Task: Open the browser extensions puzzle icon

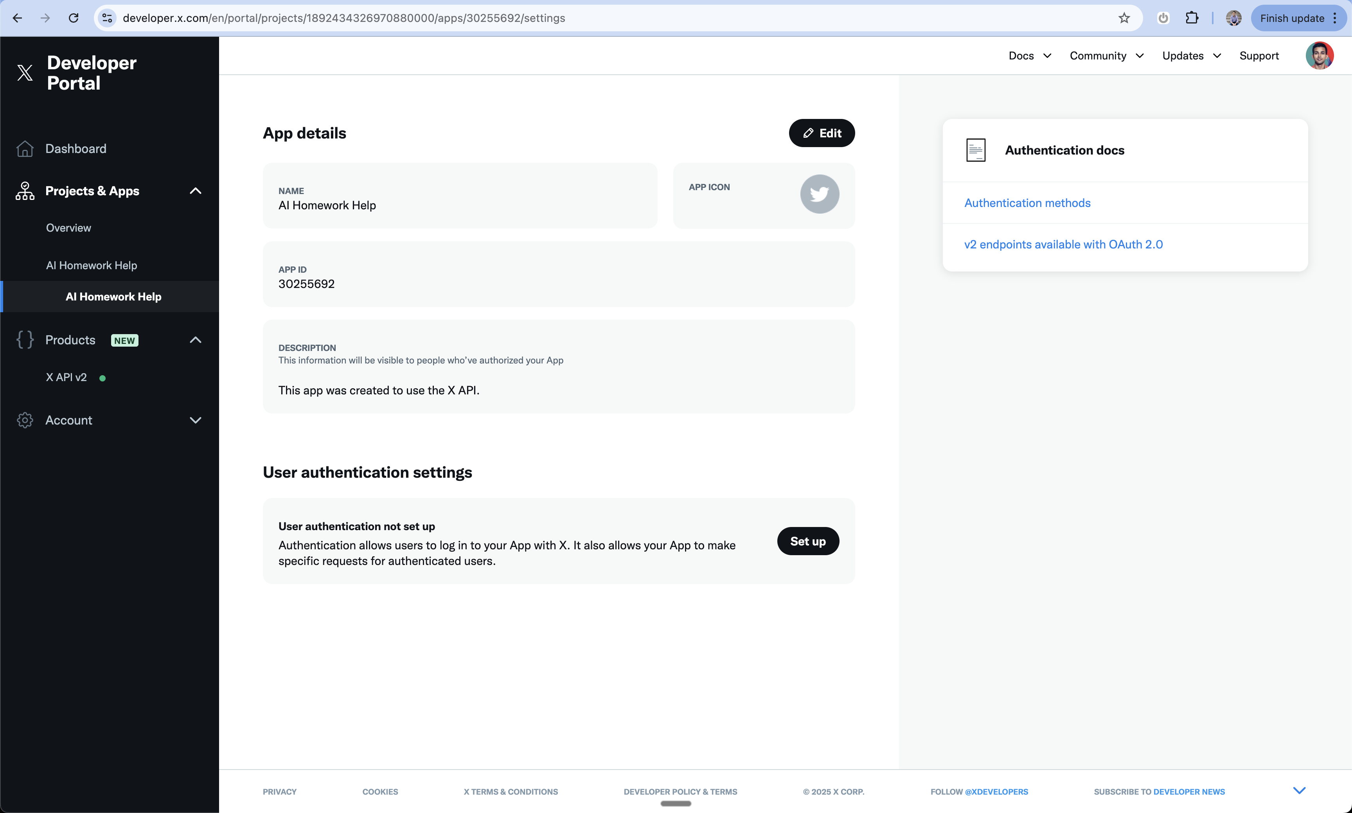Action: (x=1192, y=18)
